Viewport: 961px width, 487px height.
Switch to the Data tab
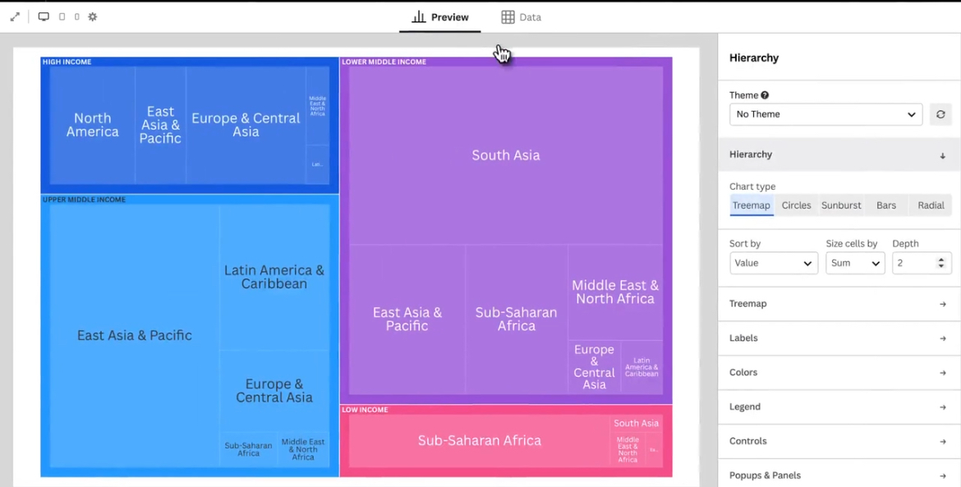522,17
